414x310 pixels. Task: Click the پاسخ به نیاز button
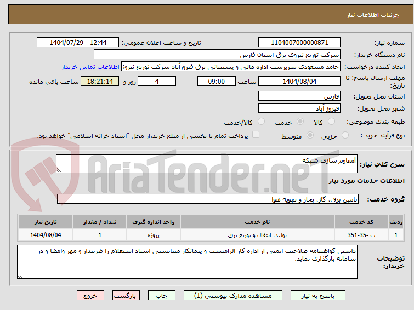tap(318, 296)
